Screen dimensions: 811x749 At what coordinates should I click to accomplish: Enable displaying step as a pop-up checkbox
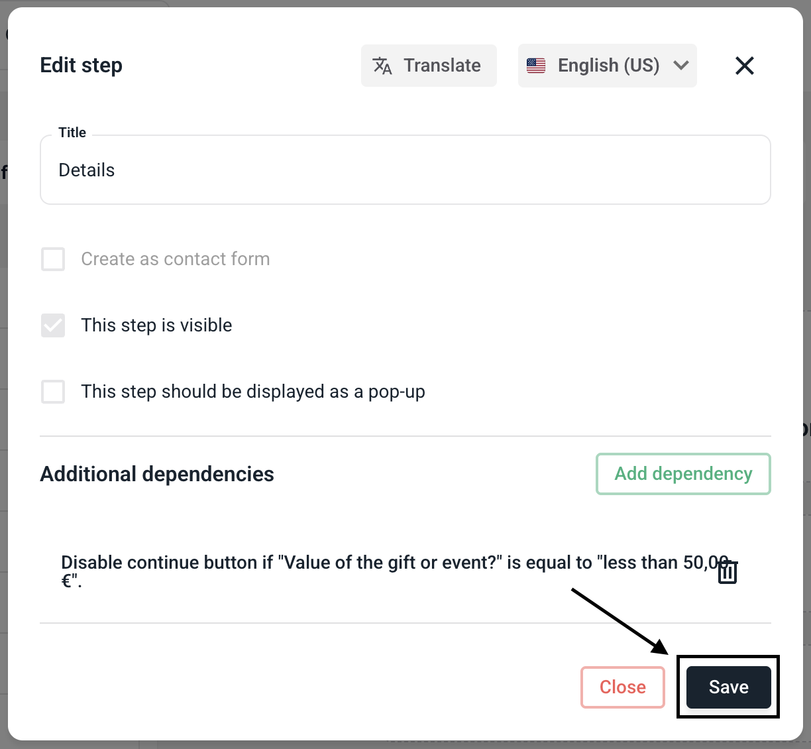(x=53, y=392)
